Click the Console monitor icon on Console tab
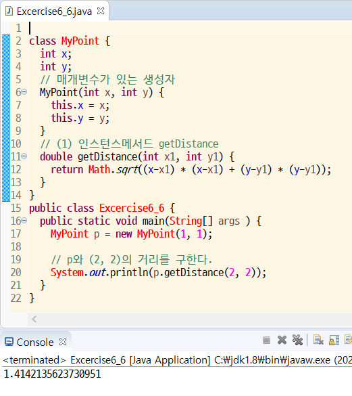The height and width of the screenshot is (396, 352). 9,342
